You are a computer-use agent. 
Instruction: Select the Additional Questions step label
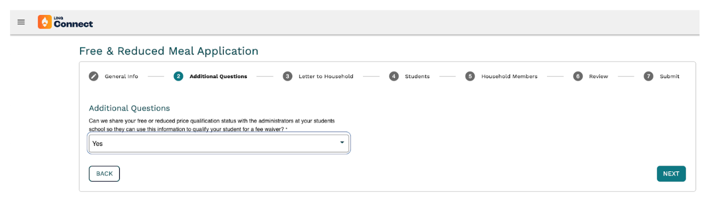(218, 77)
